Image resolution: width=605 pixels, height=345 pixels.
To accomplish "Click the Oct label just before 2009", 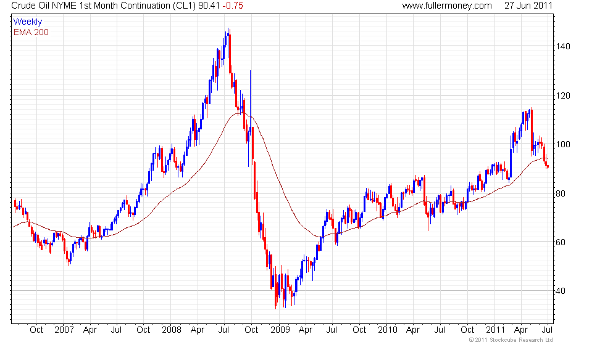I will click(x=252, y=330).
